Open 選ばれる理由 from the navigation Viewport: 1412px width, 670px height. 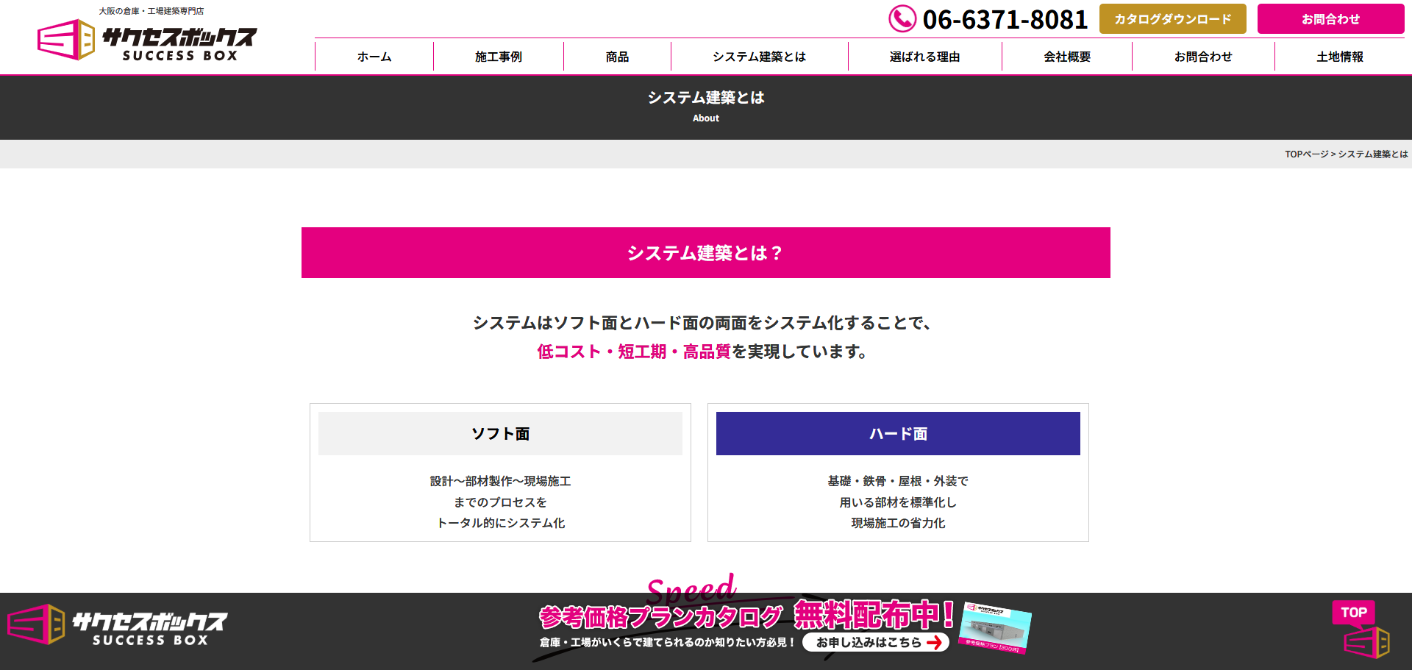(924, 57)
